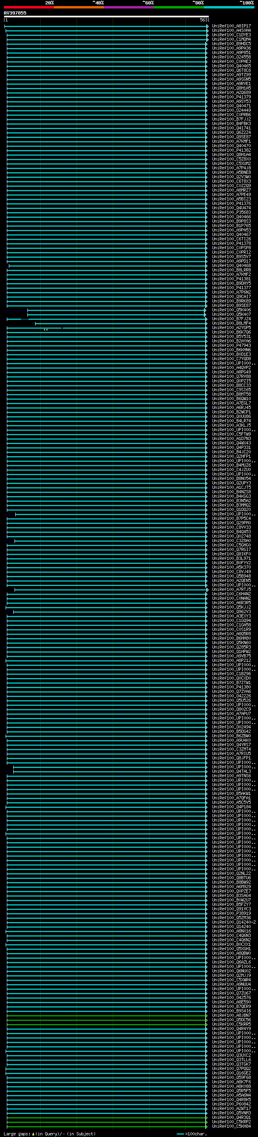Open the UniRef100_C4Q6N3 hit
Viewport: 258px width, 1137px height.
point(231,935)
